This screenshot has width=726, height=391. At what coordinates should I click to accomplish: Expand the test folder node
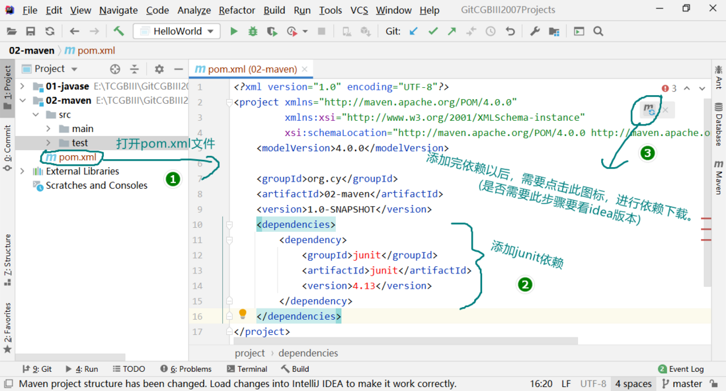point(48,143)
